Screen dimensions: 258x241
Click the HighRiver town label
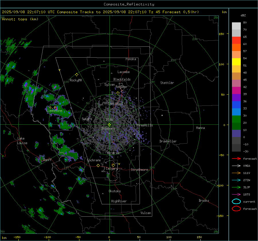pos(119,201)
